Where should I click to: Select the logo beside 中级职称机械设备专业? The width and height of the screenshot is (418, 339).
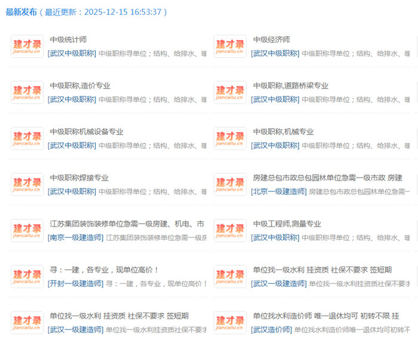tap(27, 139)
